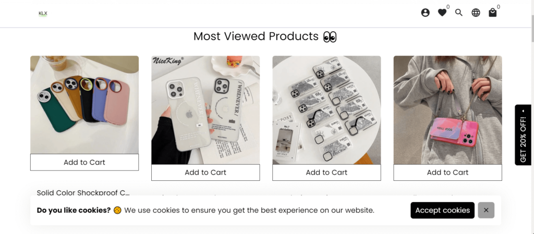534x234 pixels.
Task: Add the NiceKing Whenever case to cart
Action: (x=205, y=173)
